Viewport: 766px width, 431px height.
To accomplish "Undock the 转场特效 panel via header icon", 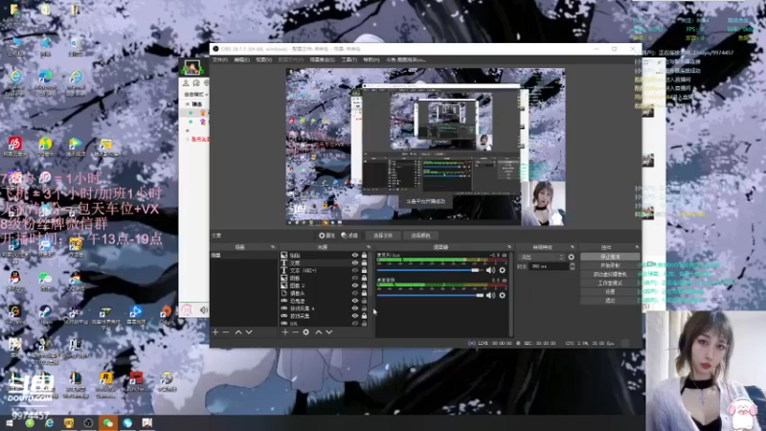I will tap(572, 247).
